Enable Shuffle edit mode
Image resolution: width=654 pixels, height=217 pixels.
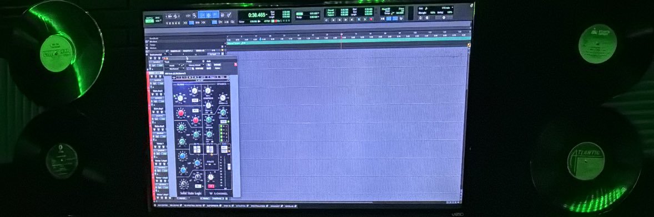149,18
